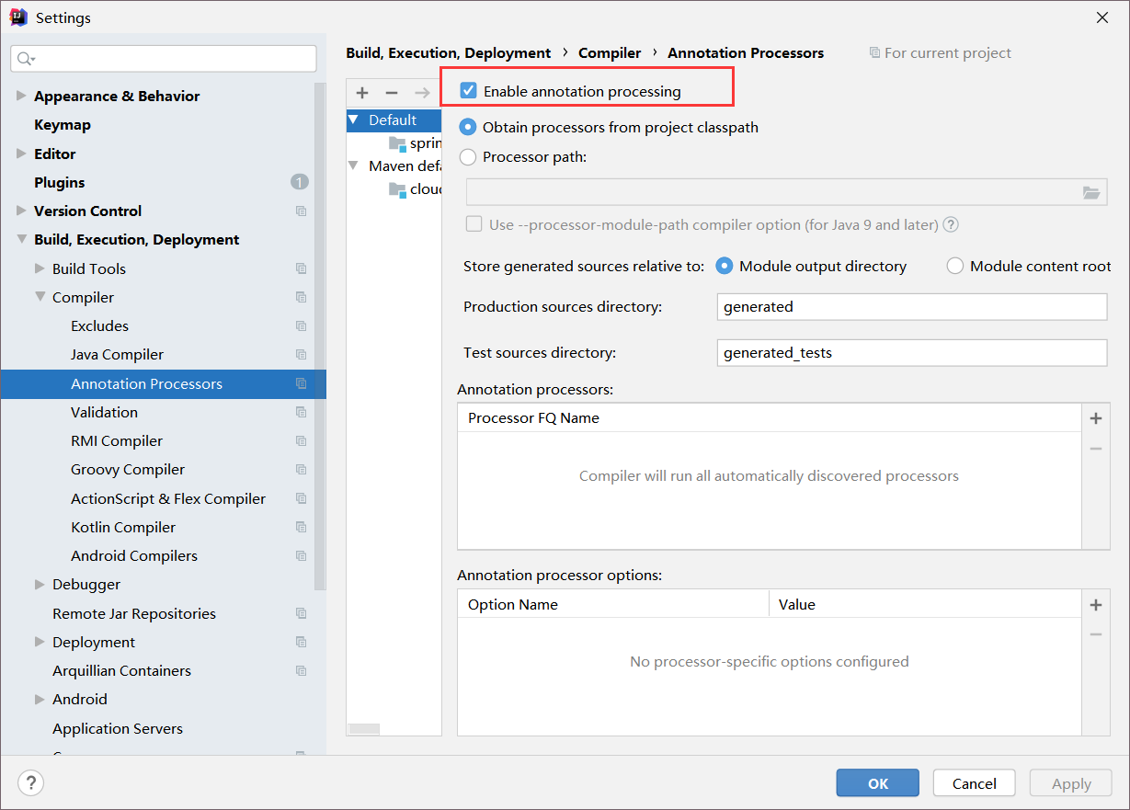Toggle the processor-module-path compiler option checkbox
Viewport: 1130px width, 810px height.
pyautogui.click(x=474, y=224)
